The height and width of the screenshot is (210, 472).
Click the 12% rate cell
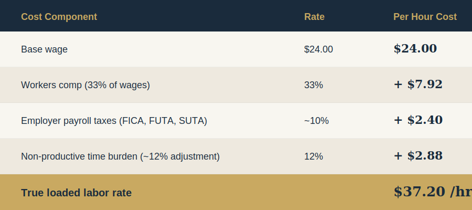click(x=313, y=156)
